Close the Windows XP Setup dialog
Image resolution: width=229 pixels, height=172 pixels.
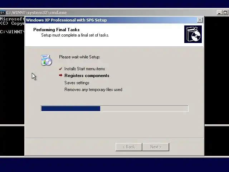[x=200, y=20]
